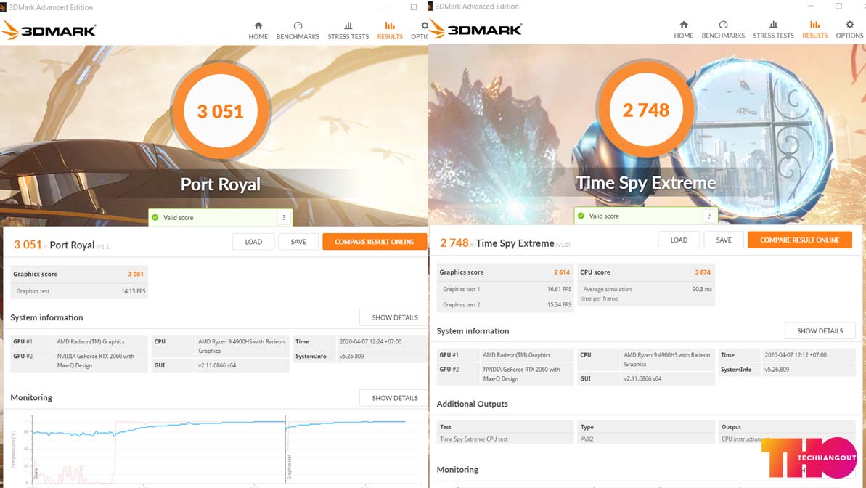Show details of Port Royal System information
Screen dimensions: 866x488
tap(395, 318)
